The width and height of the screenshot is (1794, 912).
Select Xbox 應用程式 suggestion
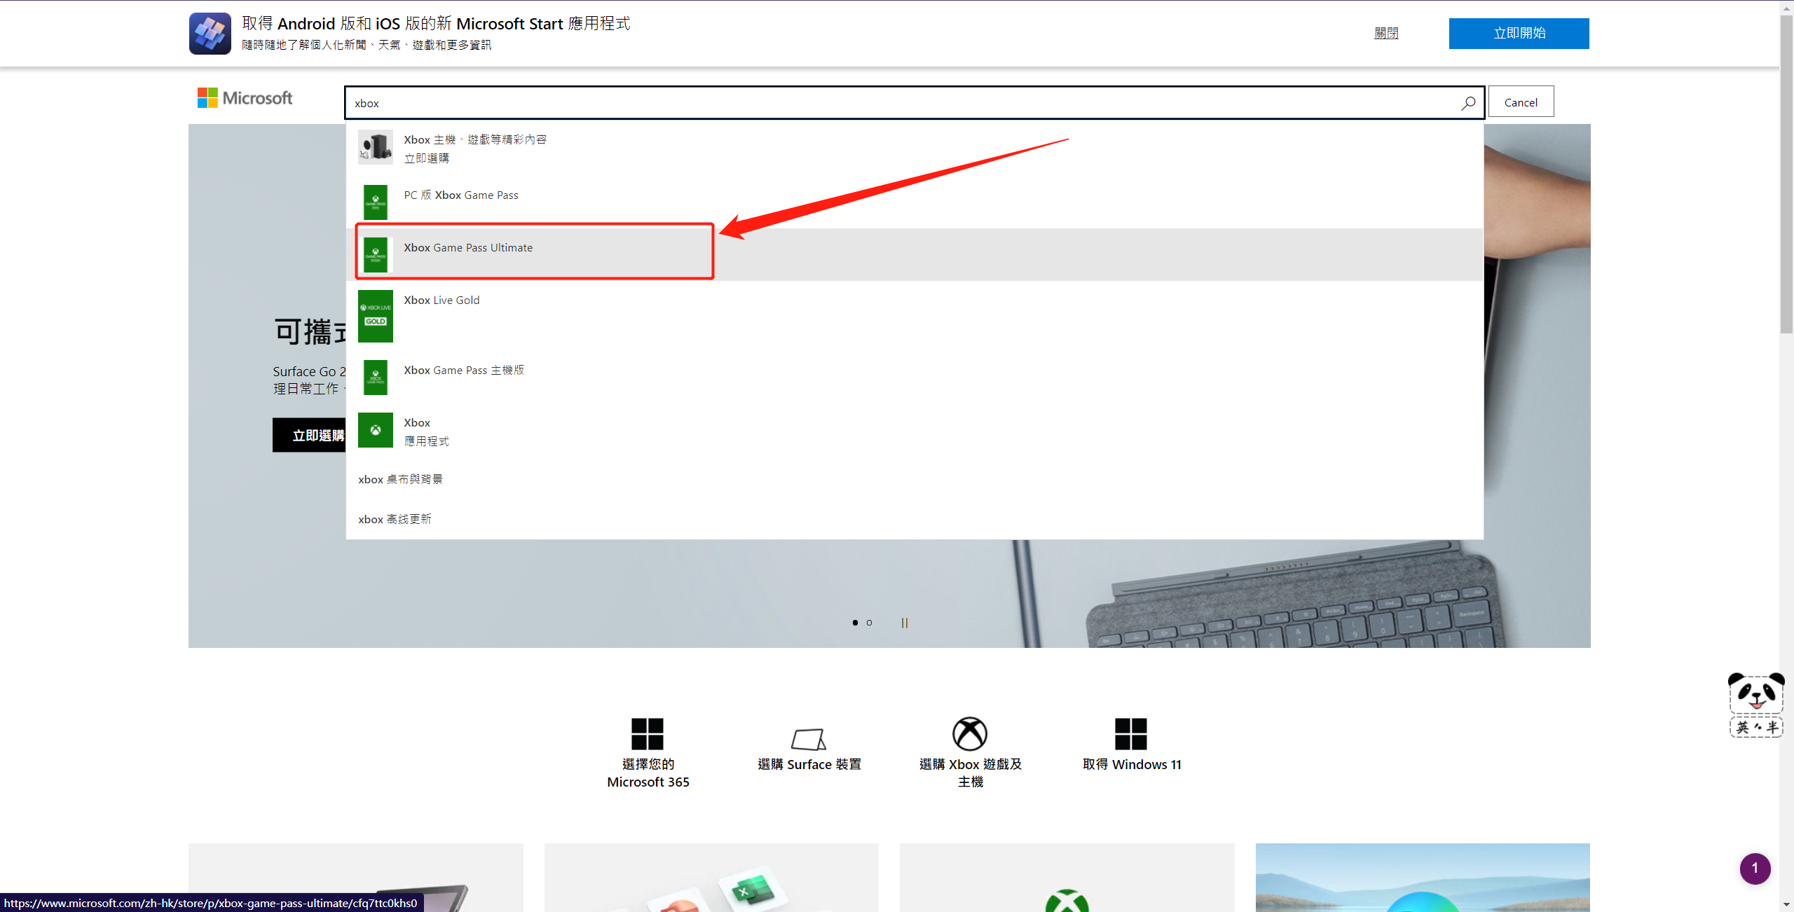(x=915, y=431)
